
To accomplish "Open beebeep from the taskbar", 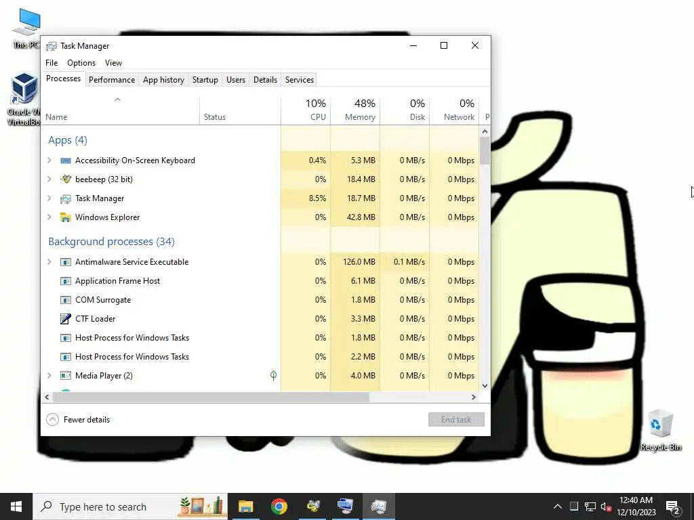I will [x=312, y=506].
